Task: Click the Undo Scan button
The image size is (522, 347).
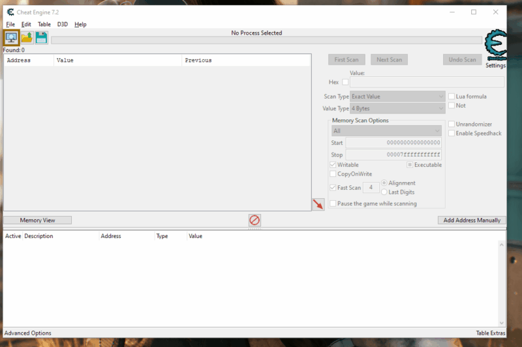Action: (462, 59)
